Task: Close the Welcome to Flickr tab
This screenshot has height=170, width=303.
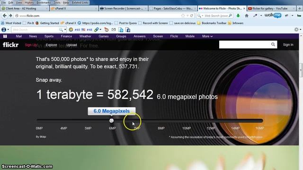Action: click(x=244, y=8)
